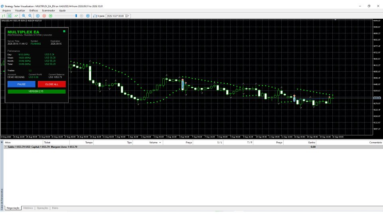Viewport: 383px width, 215px height.
Task: Sort table by Tempo column
Action: pyautogui.click(x=81, y=143)
